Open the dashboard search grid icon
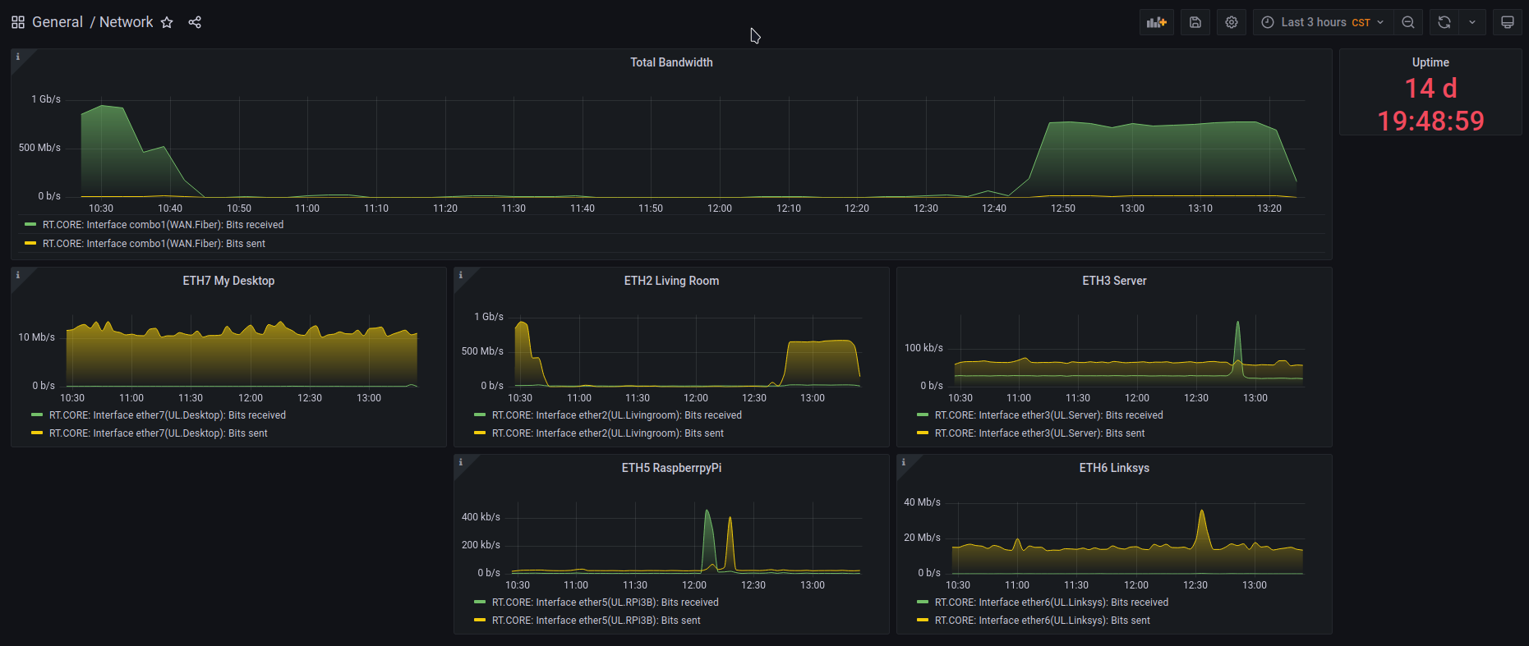 [x=18, y=22]
